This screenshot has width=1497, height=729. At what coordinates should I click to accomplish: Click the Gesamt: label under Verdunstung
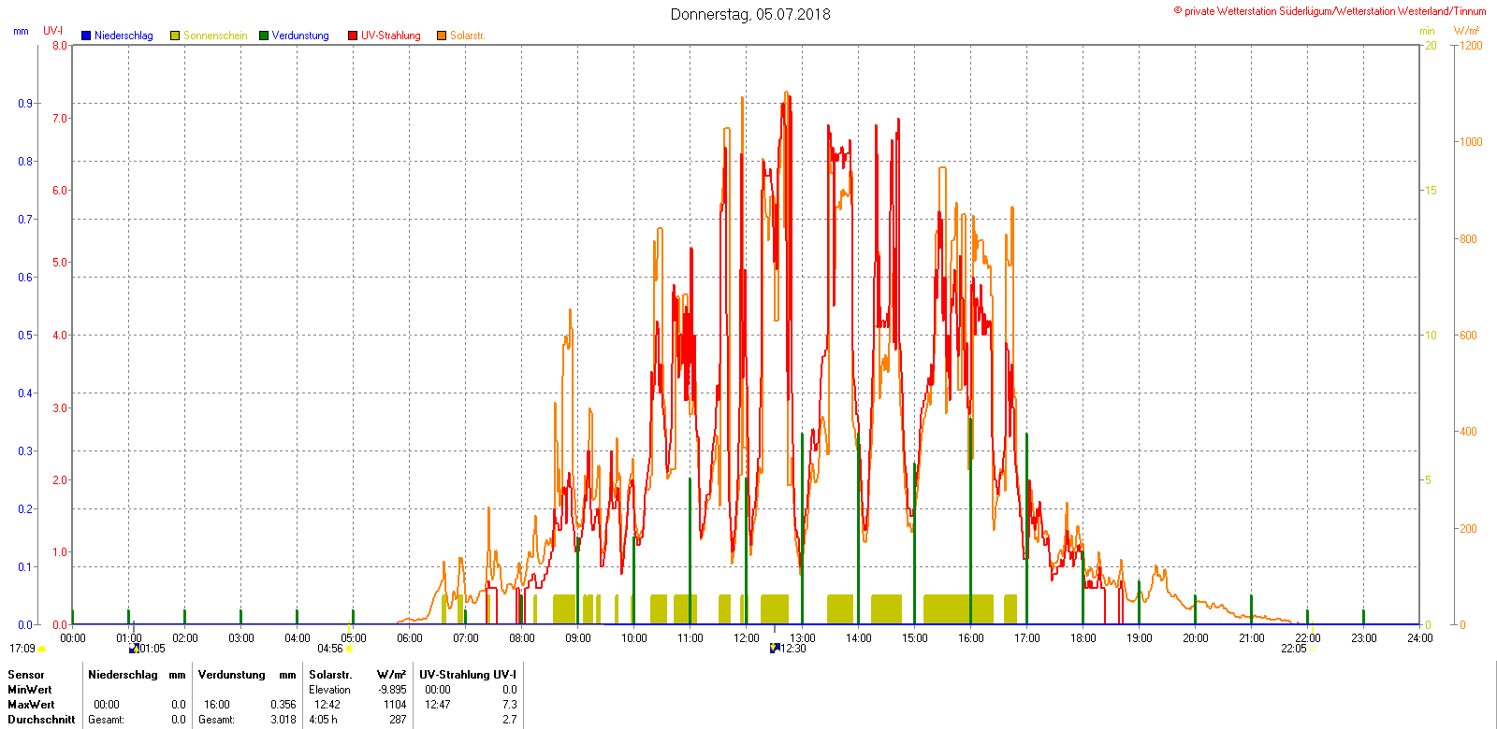click(216, 720)
